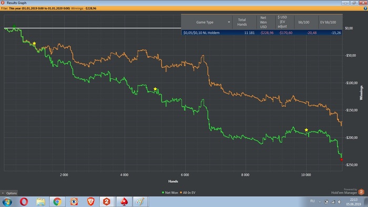Click the green Net Won color swatch

pyautogui.click(x=163, y=193)
